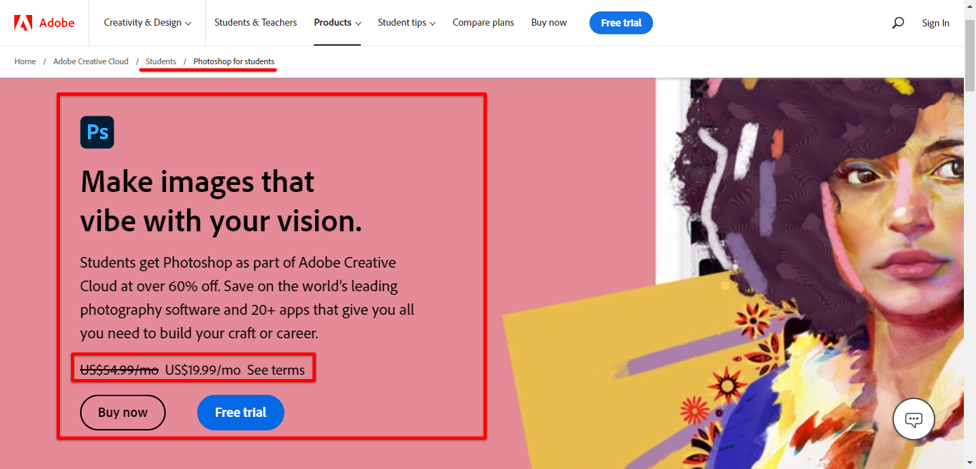Expand the Student tips dropdown
This screenshot has height=469, width=976.
(406, 22)
